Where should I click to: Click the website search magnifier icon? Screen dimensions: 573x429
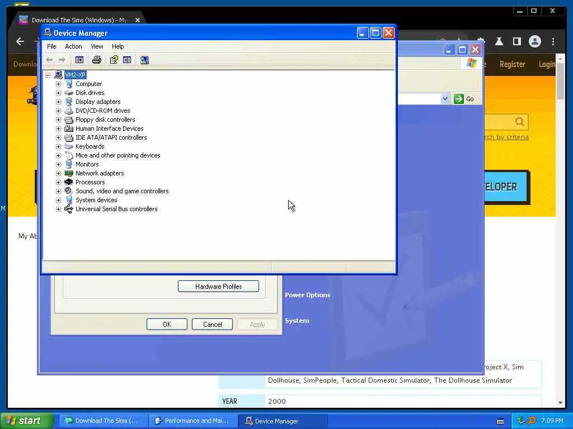point(519,121)
